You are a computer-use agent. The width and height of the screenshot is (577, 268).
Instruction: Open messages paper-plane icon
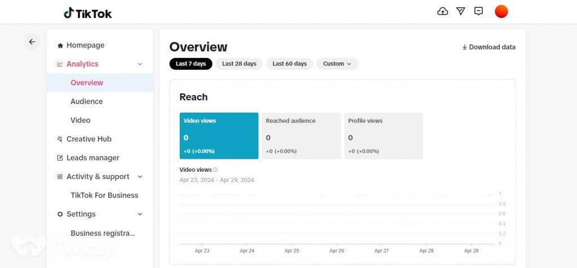pos(460,11)
